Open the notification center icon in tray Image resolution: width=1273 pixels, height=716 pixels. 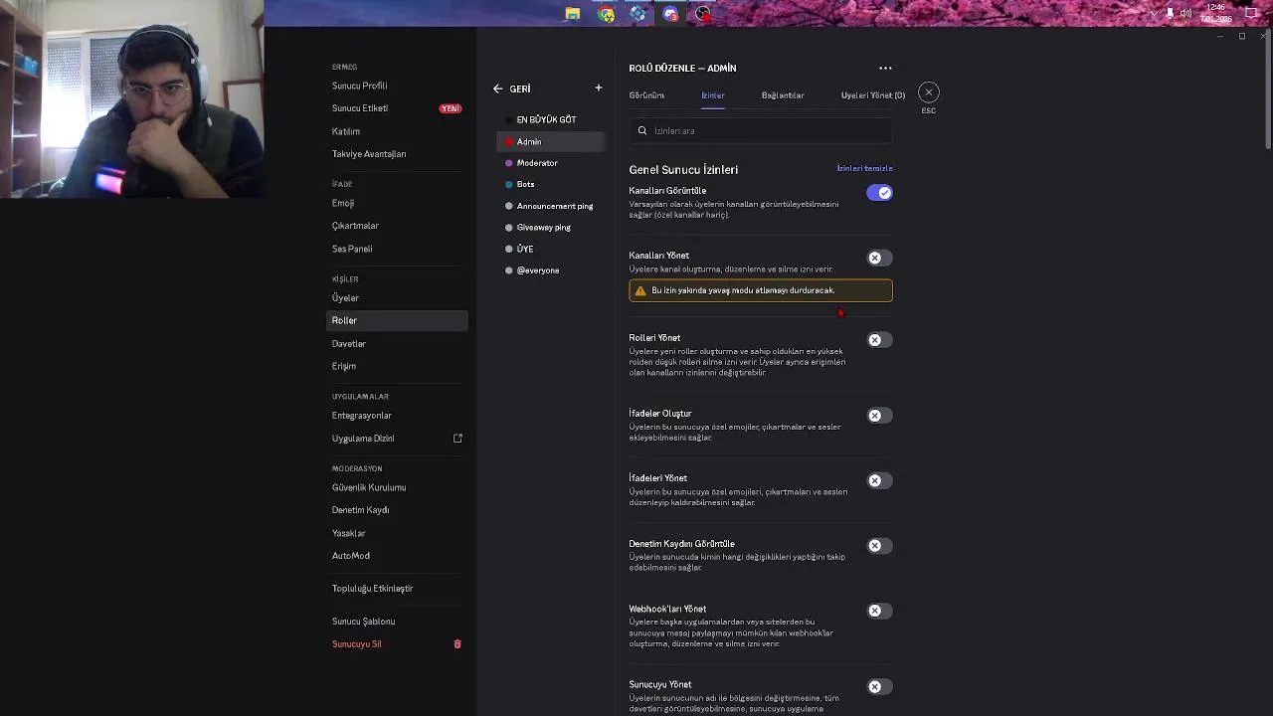tap(1251, 13)
